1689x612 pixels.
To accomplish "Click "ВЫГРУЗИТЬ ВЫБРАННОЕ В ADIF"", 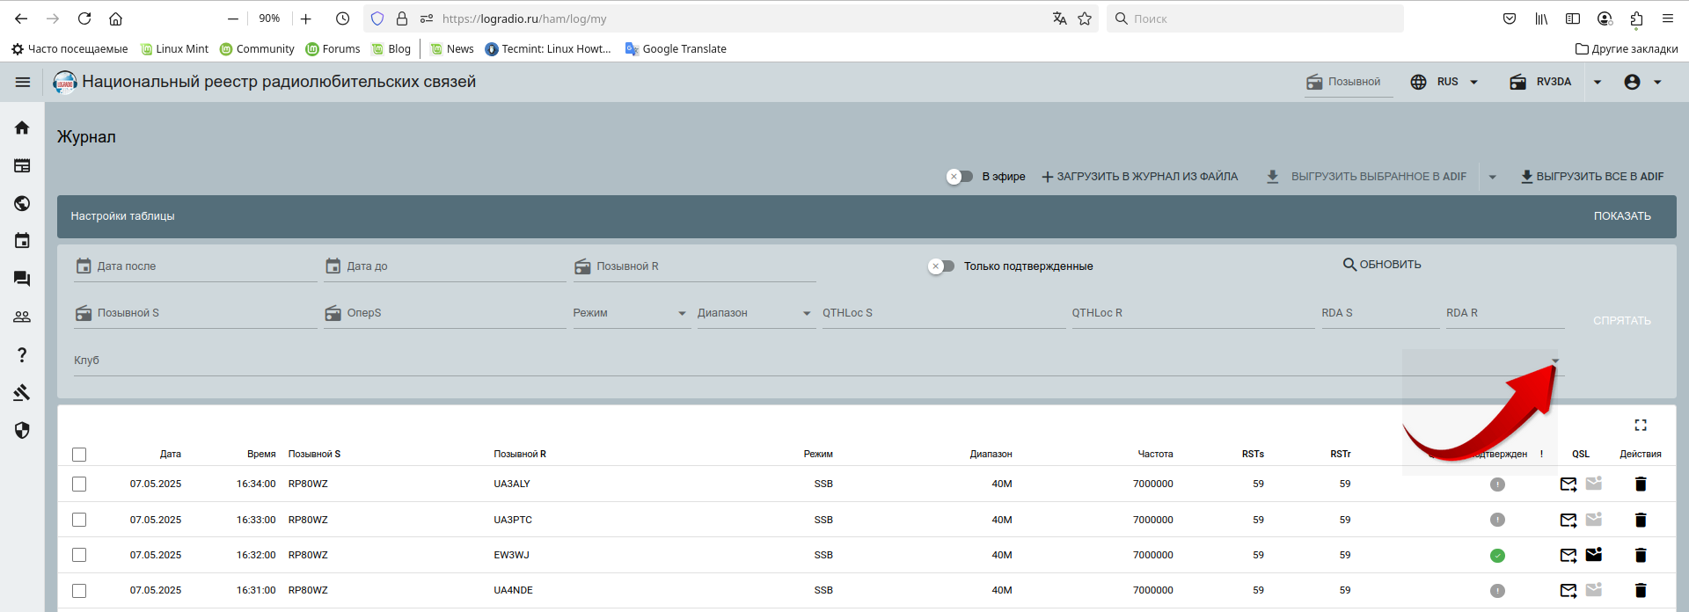I will point(1366,177).
